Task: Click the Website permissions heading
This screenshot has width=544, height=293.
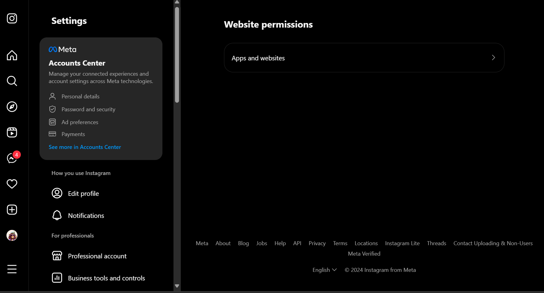Action: point(268,25)
